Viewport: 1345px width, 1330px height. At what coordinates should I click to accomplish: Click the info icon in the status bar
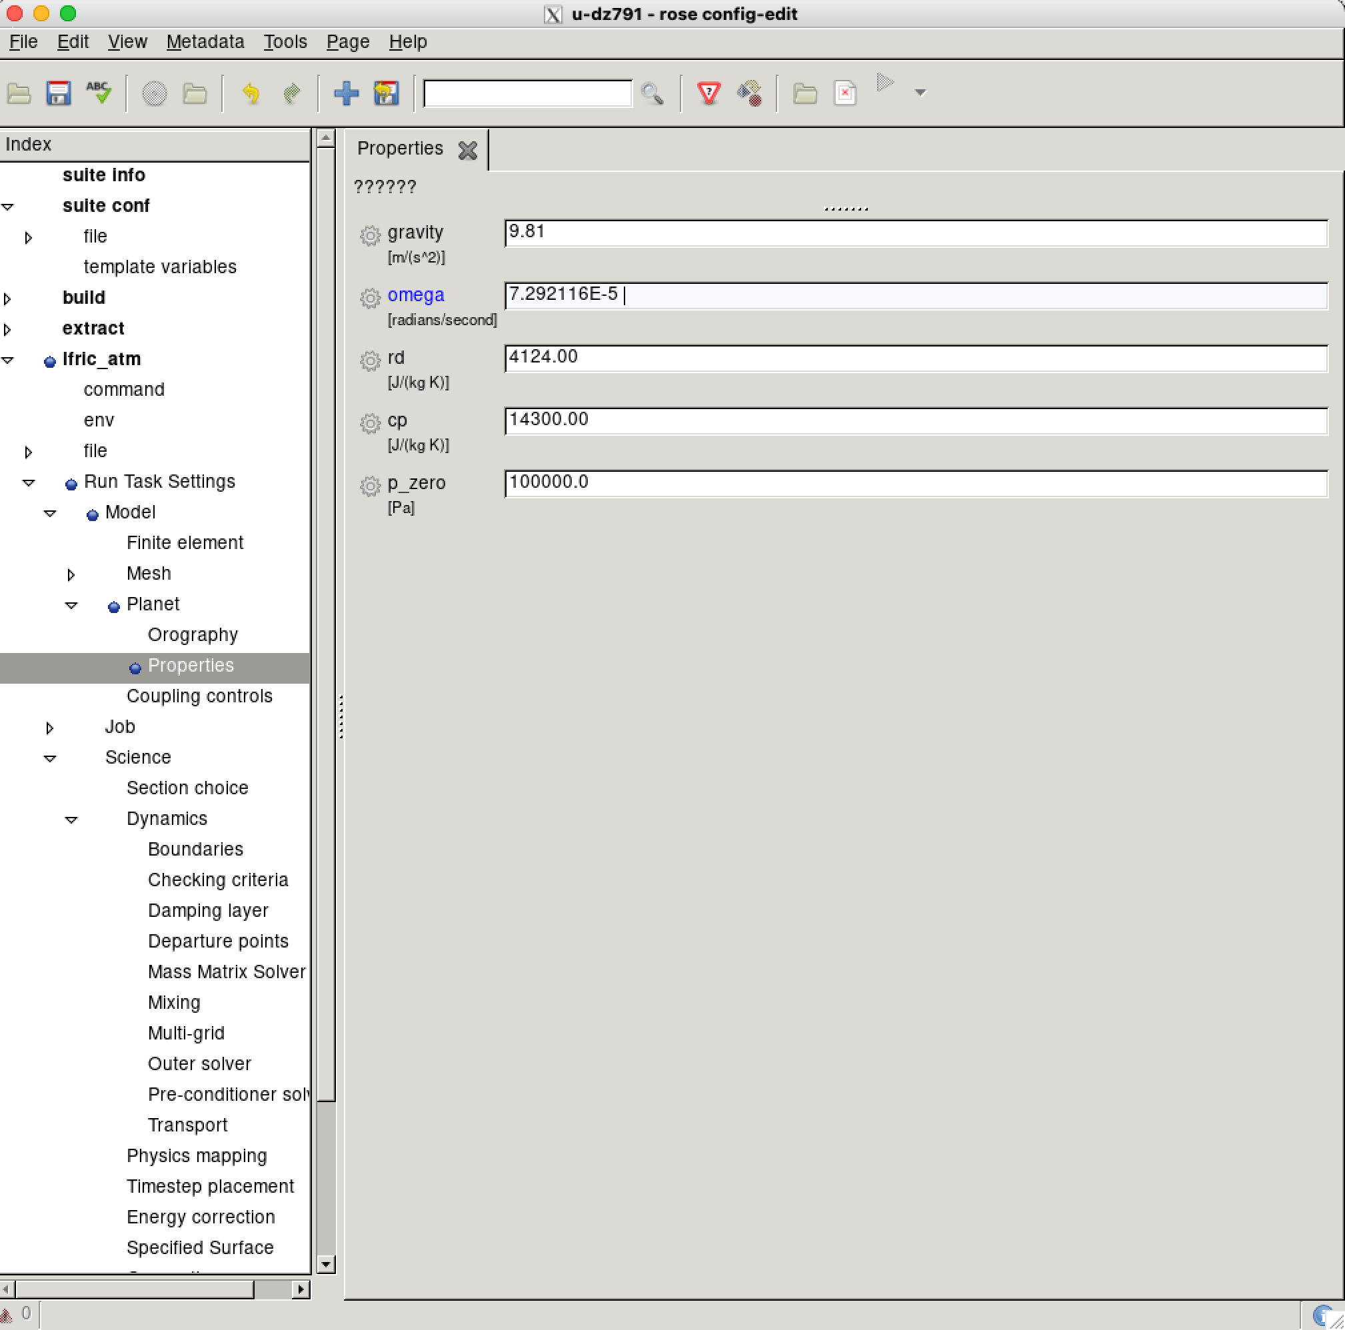pyautogui.click(x=1322, y=1315)
